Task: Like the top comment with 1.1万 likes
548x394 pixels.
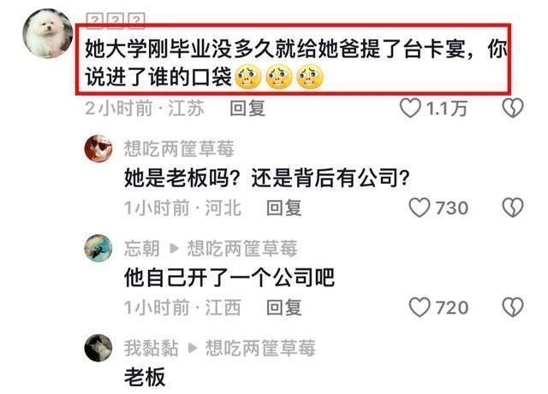Action: click(x=410, y=108)
